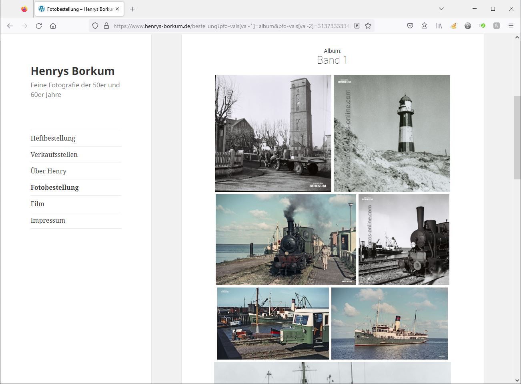Maximize the Firefox window
This screenshot has height=384, width=521.
[493, 9]
